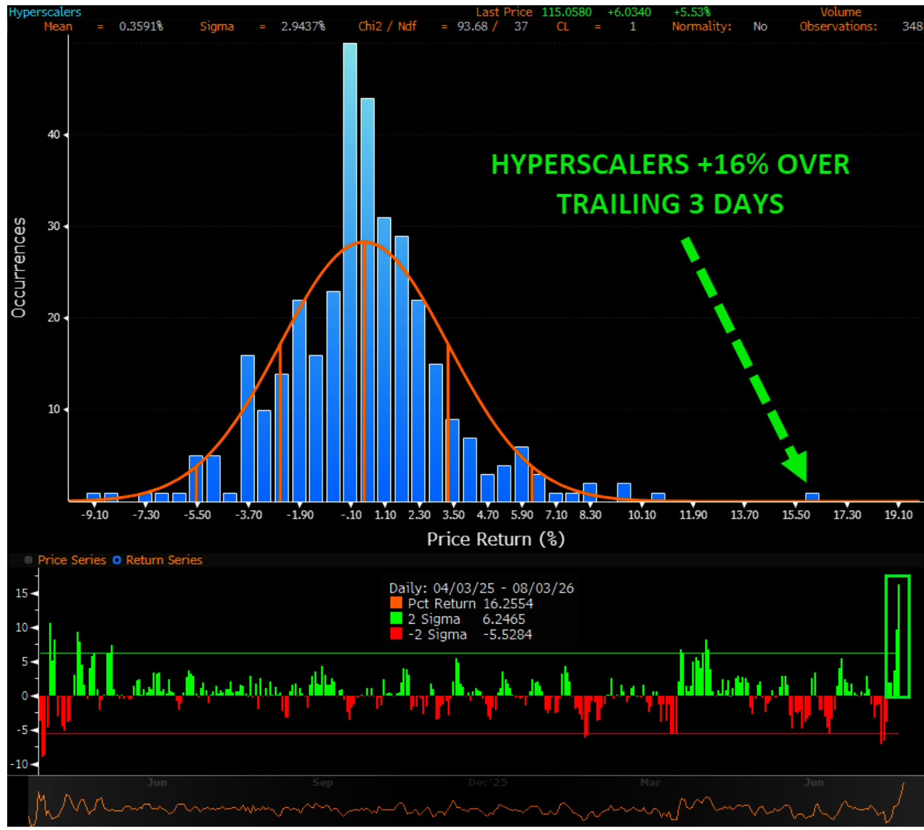Click the 40 occurrences y-axis label

click(x=54, y=135)
